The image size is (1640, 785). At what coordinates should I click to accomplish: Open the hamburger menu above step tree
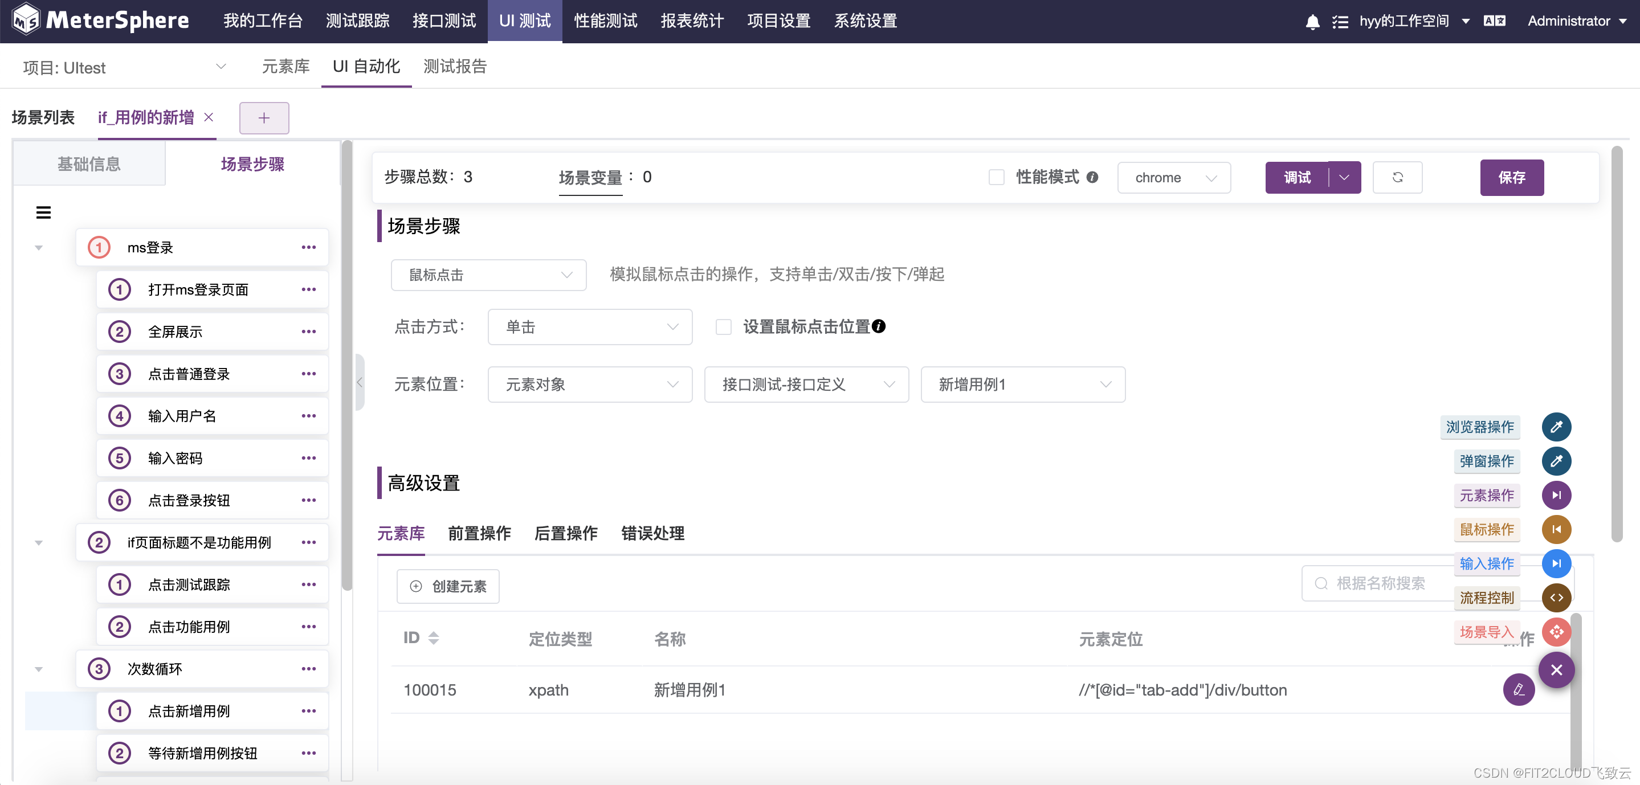(43, 212)
